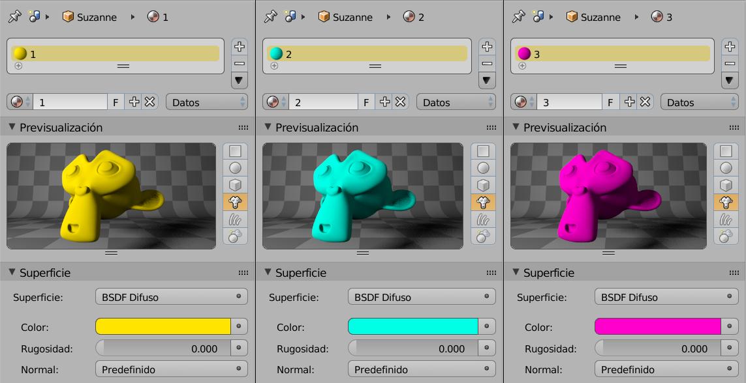This screenshot has height=383, width=746.
Task: Browse materials with sphere button beside name 2
Action: tap(275, 102)
